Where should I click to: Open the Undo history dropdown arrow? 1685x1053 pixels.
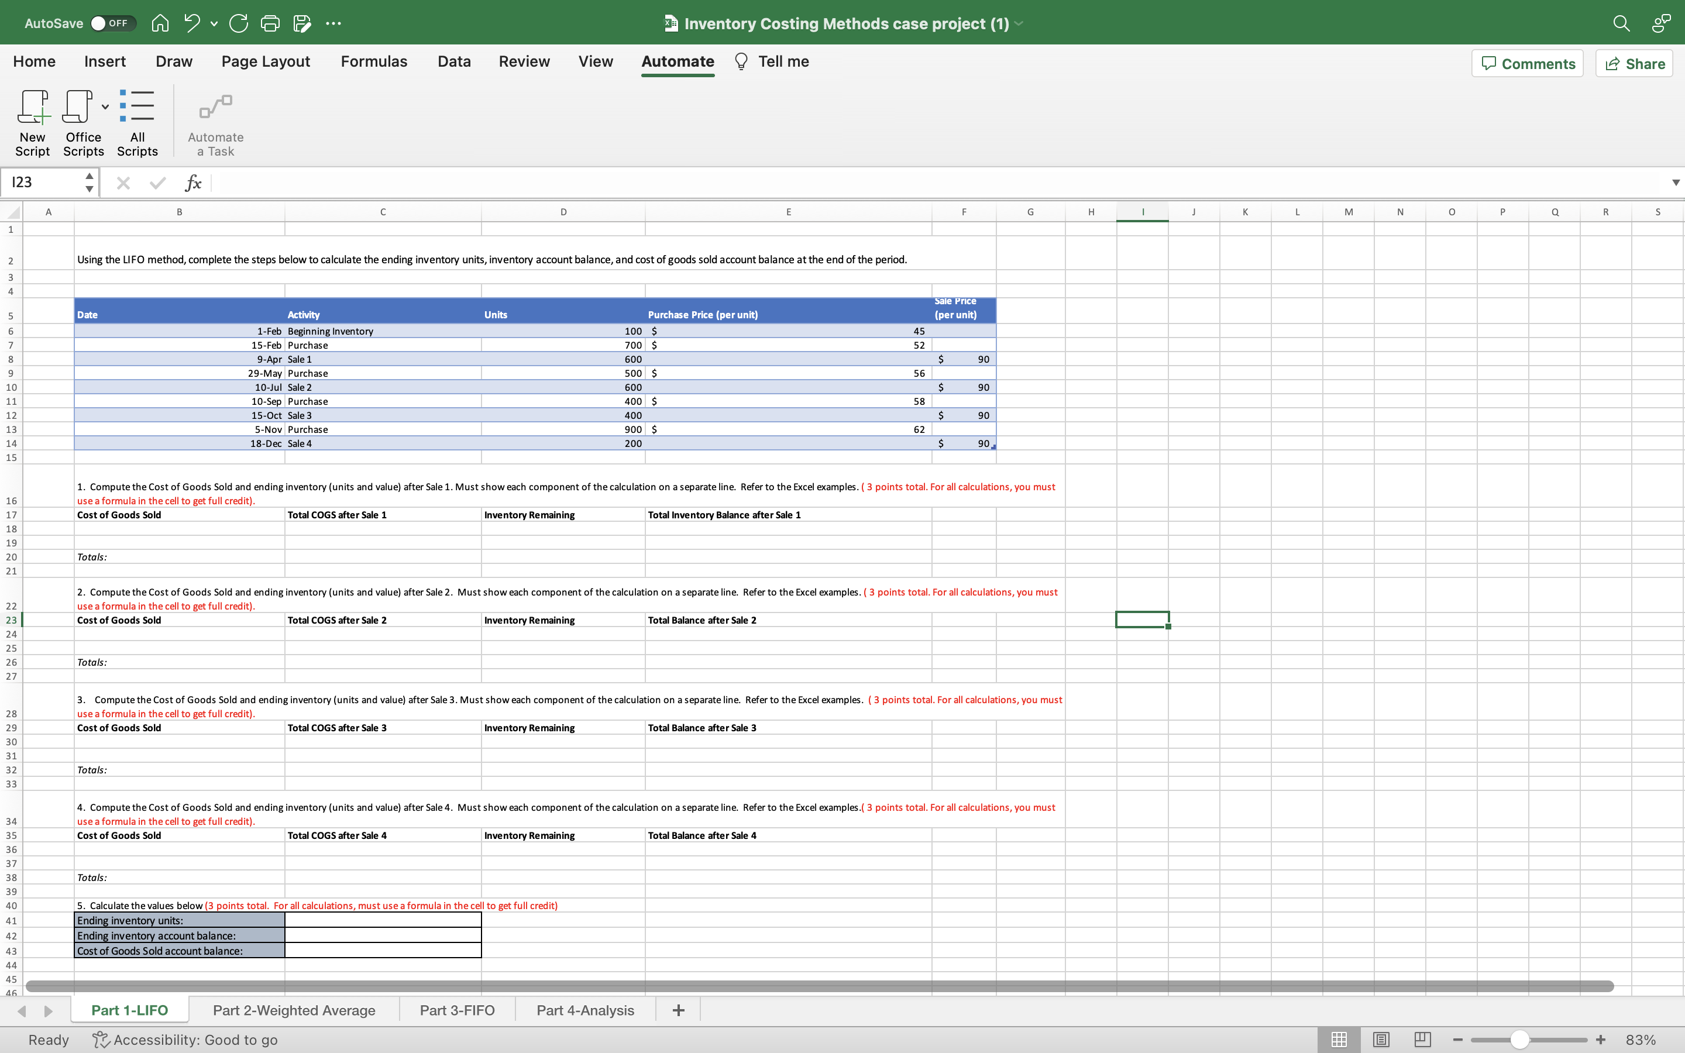[x=214, y=25]
